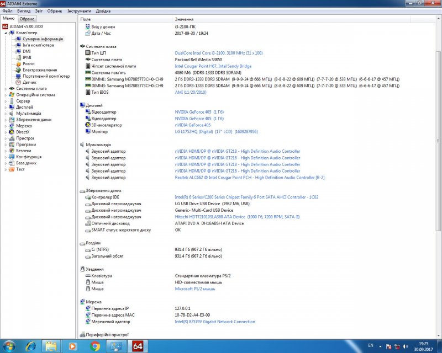442x353 pixels.
Task: Collapse the Комп'ютер tree node
Action: [6, 33]
